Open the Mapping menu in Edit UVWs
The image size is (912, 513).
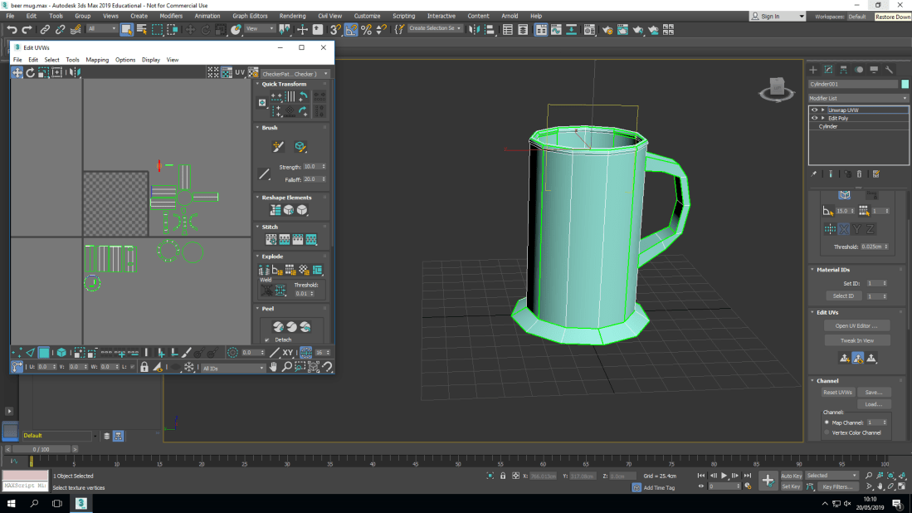tap(97, 60)
